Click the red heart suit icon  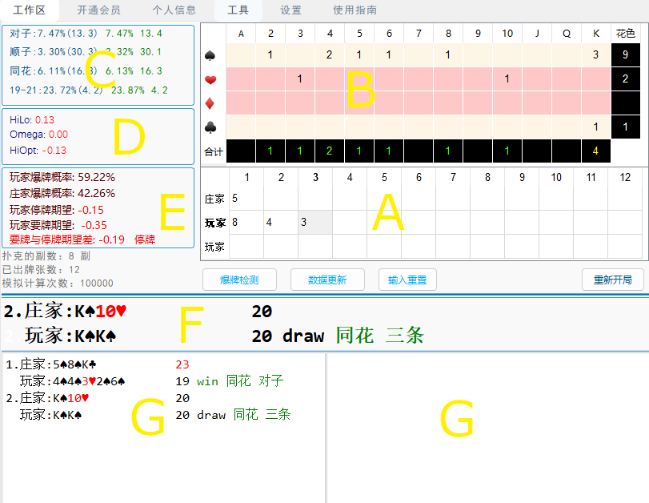211,79
